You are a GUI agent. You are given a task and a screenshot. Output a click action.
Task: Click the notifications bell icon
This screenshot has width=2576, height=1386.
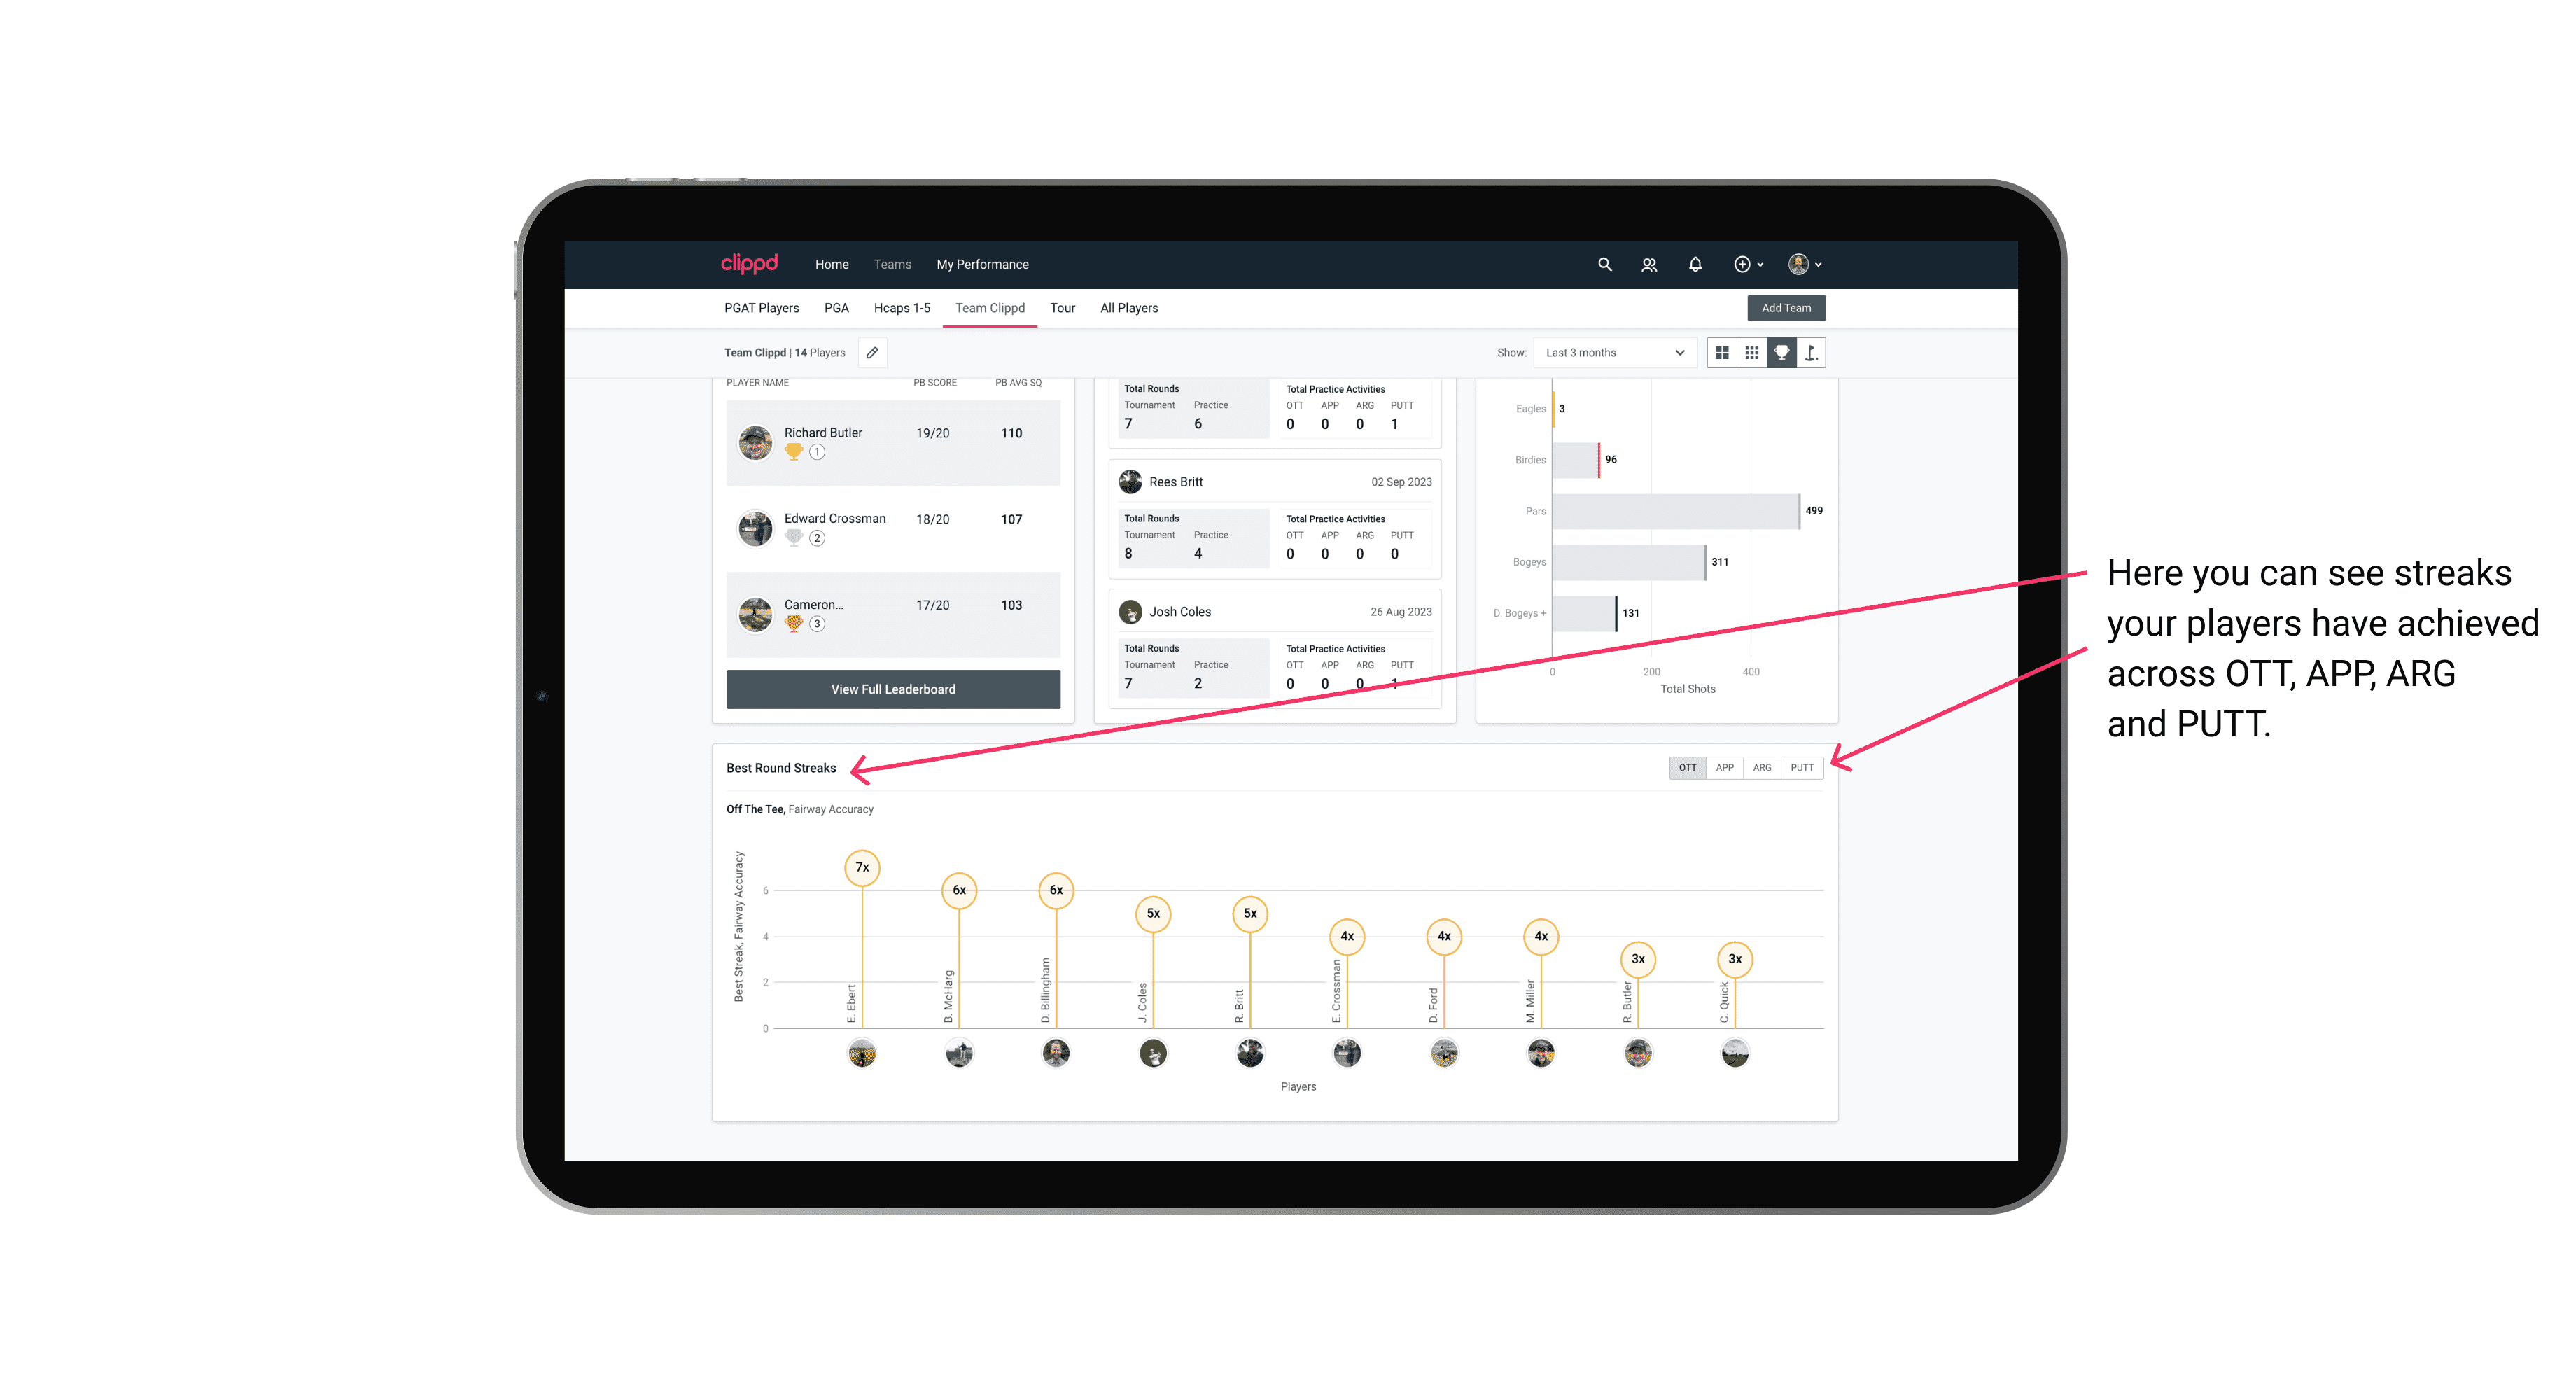coord(1695,265)
